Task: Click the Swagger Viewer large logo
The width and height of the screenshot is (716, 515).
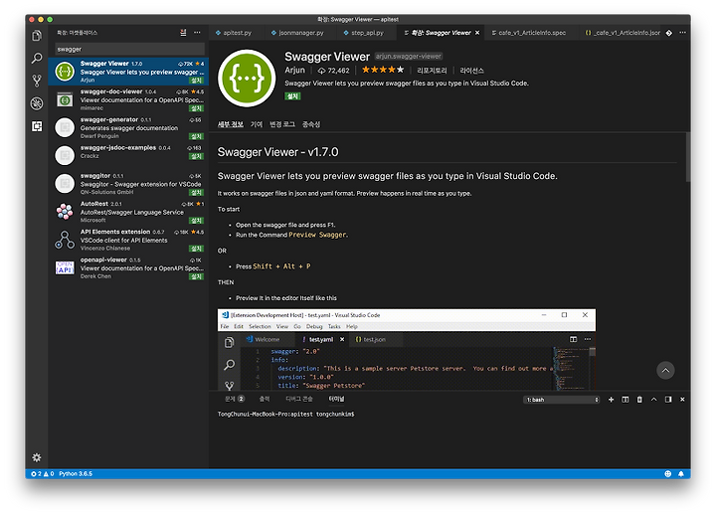Action: (247, 79)
